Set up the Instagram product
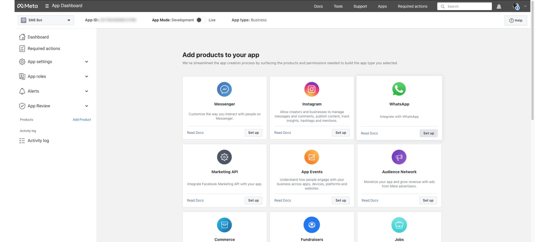The image size is (549, 242). pos(341,133)
